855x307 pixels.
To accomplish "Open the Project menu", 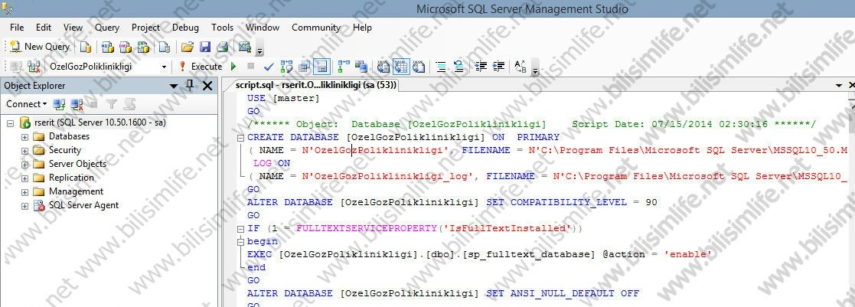I will 145,28.
